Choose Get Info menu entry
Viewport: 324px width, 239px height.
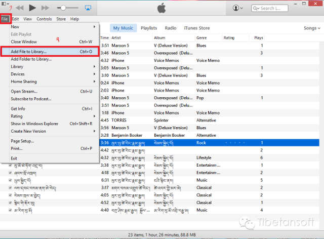pos(53,109)
